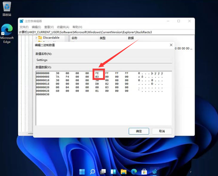
Task: Close the 编辑二进制数值 dialog
Action: [x=171, y=45]
